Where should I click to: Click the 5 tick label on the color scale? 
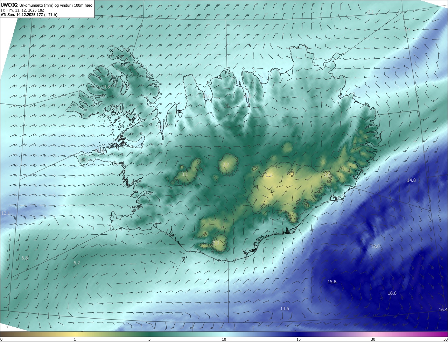(149, 339)
